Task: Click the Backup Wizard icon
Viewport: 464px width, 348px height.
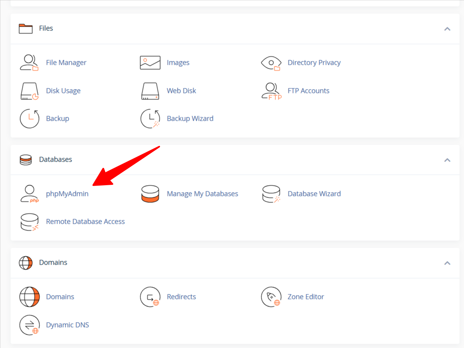Action: 150,118
